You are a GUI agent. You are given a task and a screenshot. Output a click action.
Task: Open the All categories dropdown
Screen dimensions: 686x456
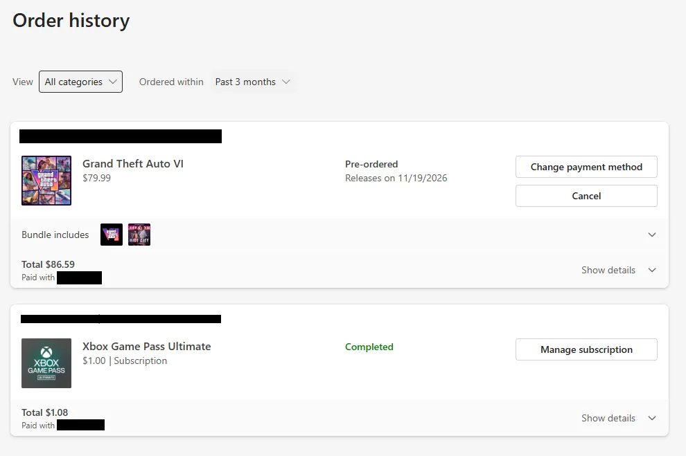point(80,82)
